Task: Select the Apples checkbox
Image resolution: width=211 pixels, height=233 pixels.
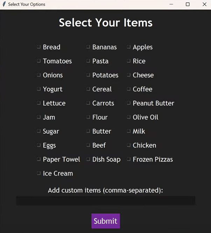Action: click(x=129, y=47)
